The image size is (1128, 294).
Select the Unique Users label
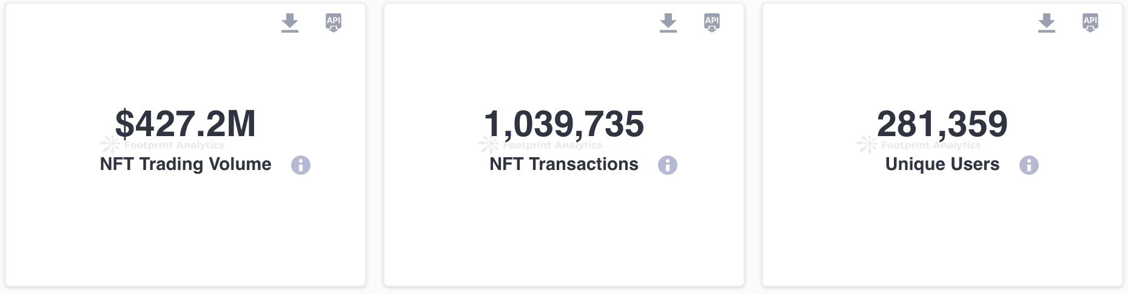pos(942,164)
